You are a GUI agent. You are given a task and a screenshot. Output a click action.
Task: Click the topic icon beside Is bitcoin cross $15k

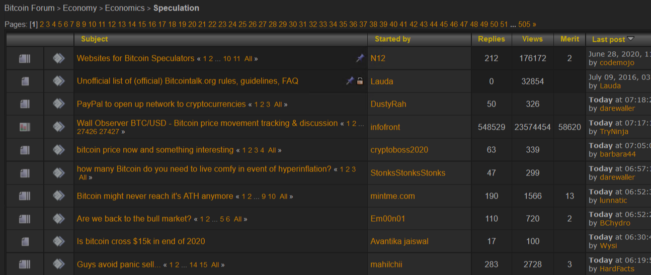[x=25, y=241]
